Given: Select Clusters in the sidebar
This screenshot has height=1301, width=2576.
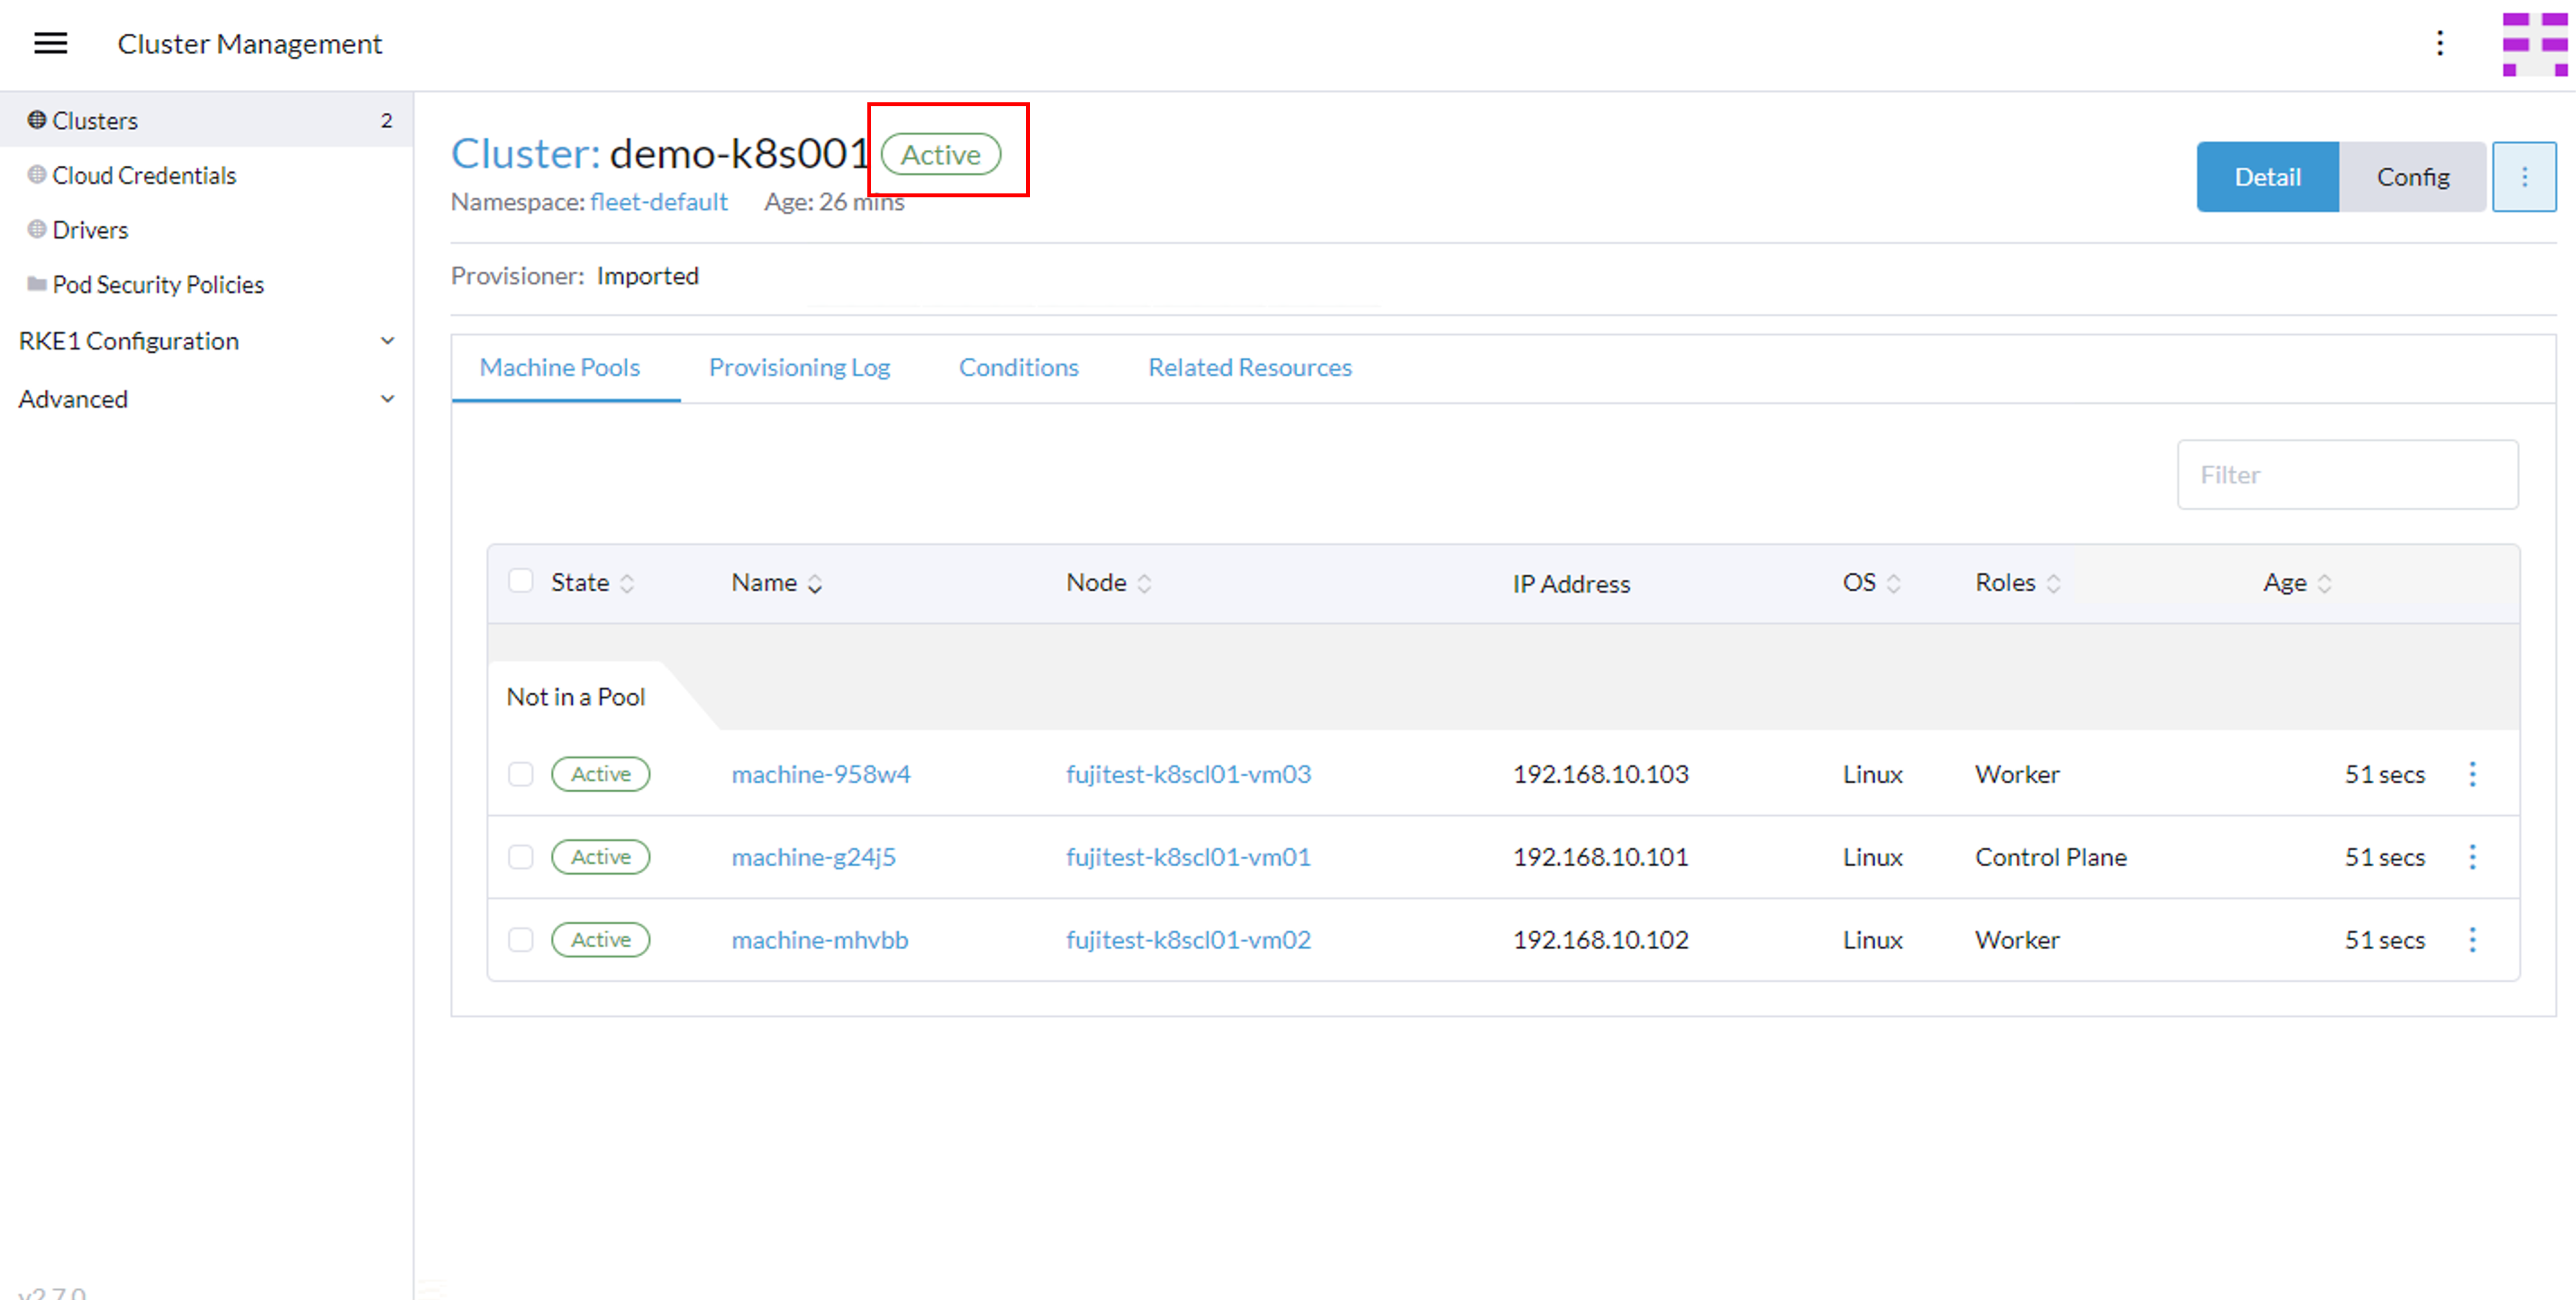Looking at the screenshot, I should point(206,120).
